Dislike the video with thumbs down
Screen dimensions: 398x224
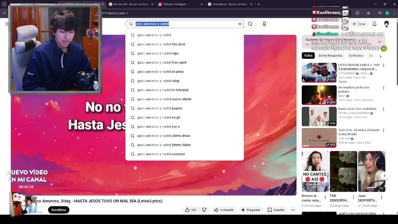click(204, 210)
